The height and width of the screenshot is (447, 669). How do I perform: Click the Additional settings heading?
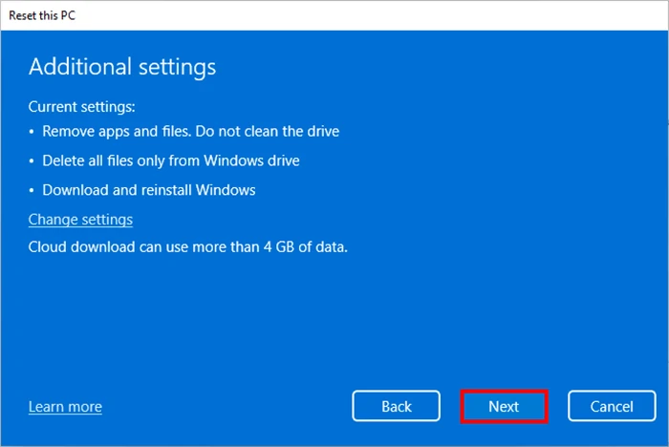tap(122, 67)
